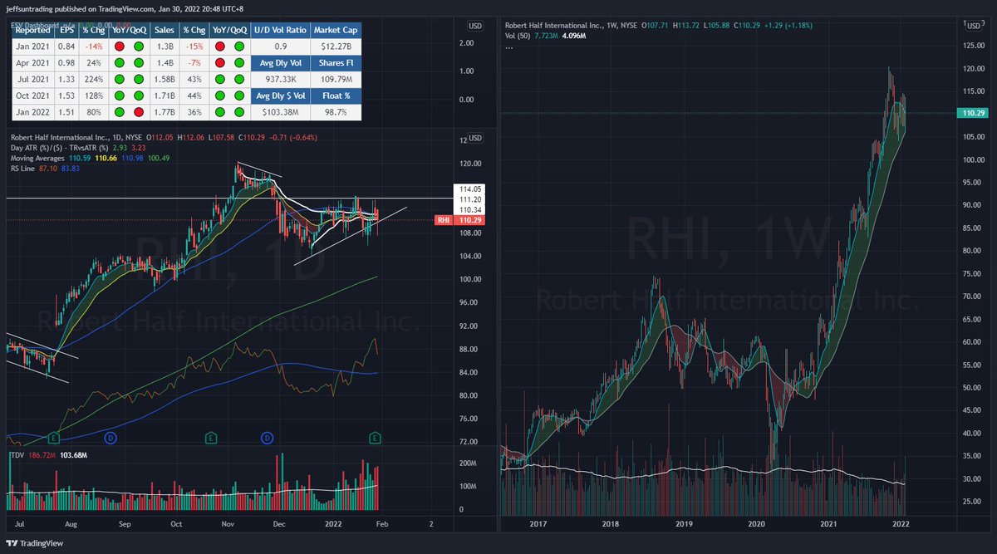Click the green Sales dot for Oct 2021
The height and width of the screenshot is (554, 997).
pyautogui.click(x=219, y=95)
